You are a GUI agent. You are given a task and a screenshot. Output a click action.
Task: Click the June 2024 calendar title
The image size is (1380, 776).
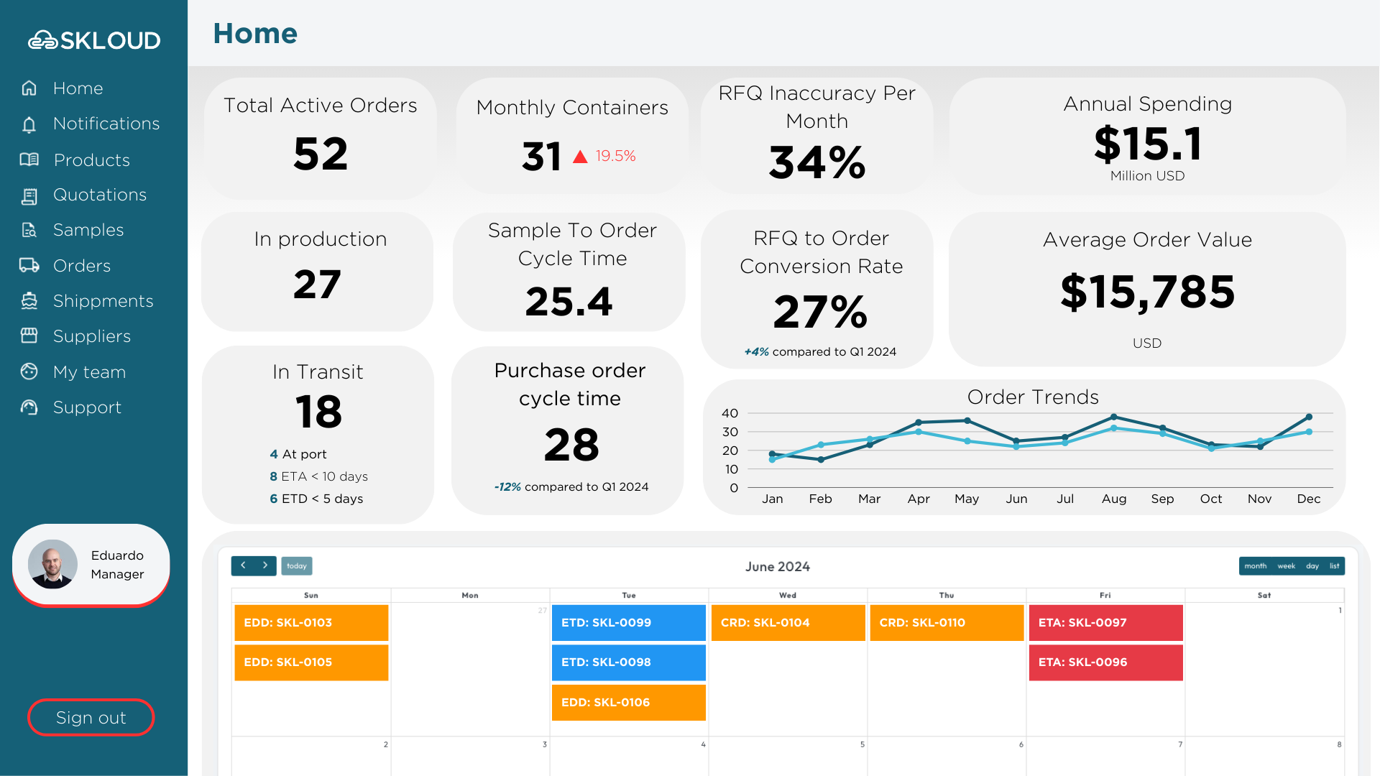tap(778, 566)
